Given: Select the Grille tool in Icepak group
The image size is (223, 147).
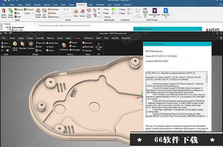Looking at the screenshot, I should [x=17, y=17].
